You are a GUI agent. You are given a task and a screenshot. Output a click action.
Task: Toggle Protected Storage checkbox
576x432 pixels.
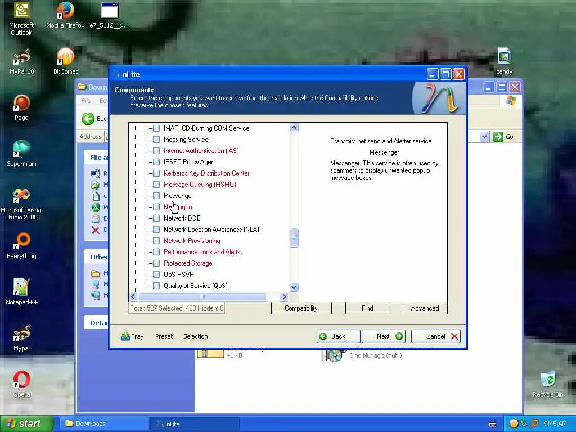click(x=156, y=263)
